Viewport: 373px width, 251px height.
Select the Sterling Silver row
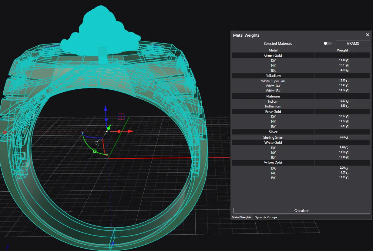click(273, 137)
